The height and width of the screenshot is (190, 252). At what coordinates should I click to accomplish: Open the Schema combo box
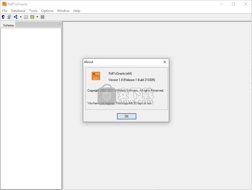[x=38, y=24]
